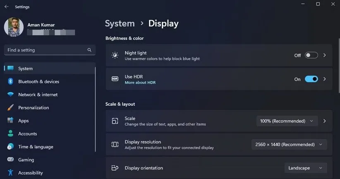Click the search magnifier icon
The image size is (340, 179).
point(89,50)
